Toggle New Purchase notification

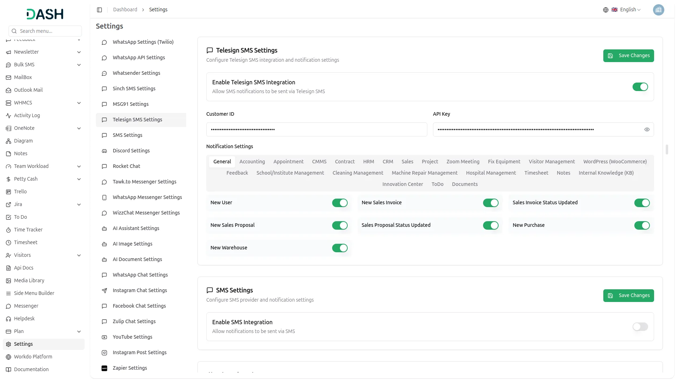(642, 225)
